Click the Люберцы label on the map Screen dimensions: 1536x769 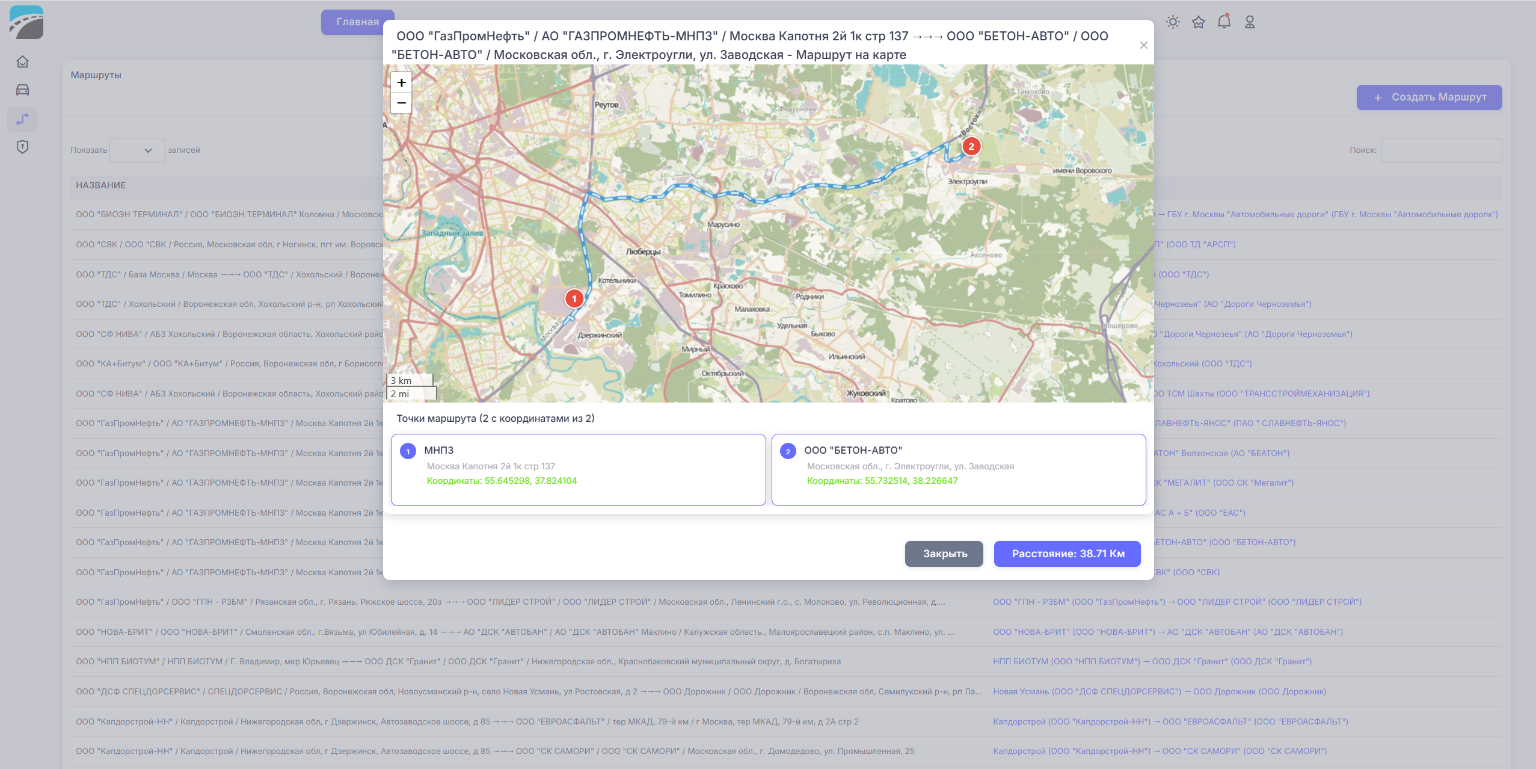pos(643,252)
